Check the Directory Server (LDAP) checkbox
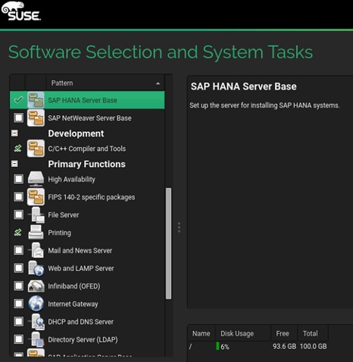 pyautogui.click(x=19, y=339)
